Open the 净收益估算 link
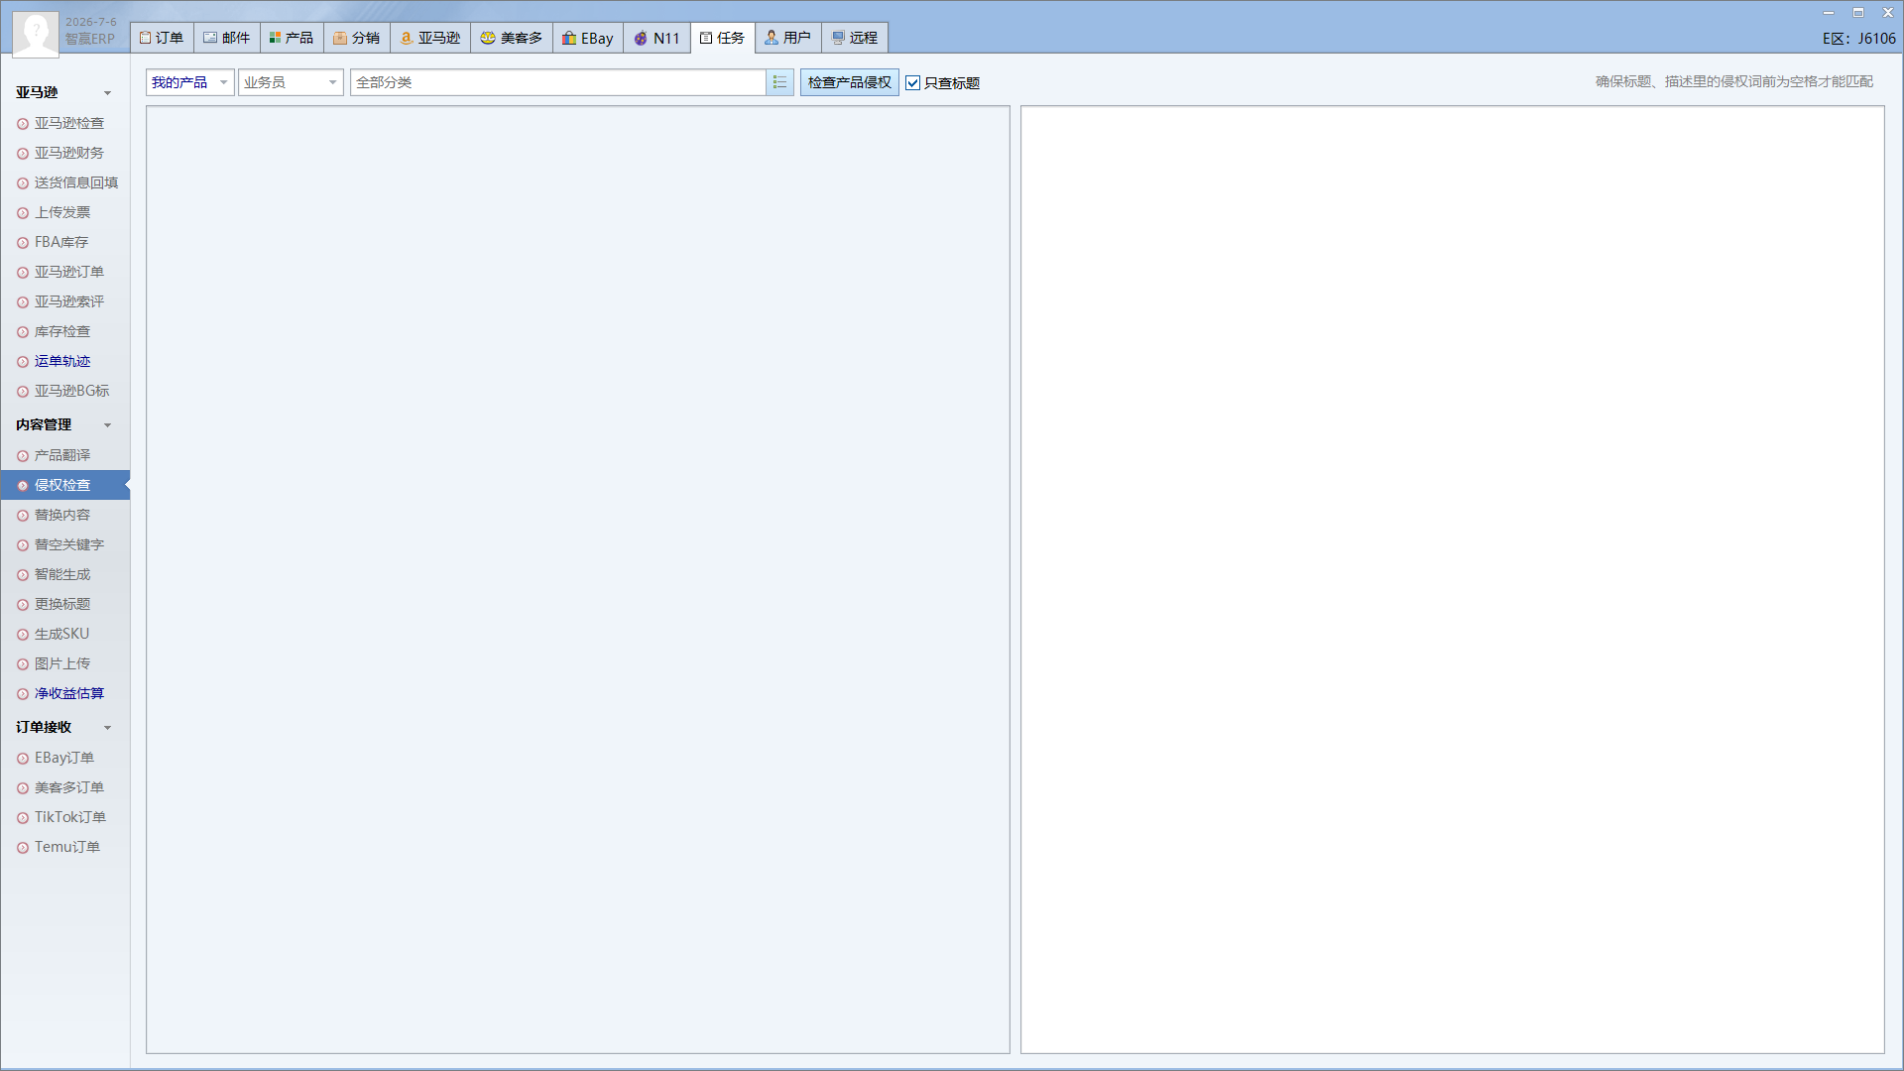This screenshot has width=1904, height=1071. pyautogui.click(x=69, y=693)
